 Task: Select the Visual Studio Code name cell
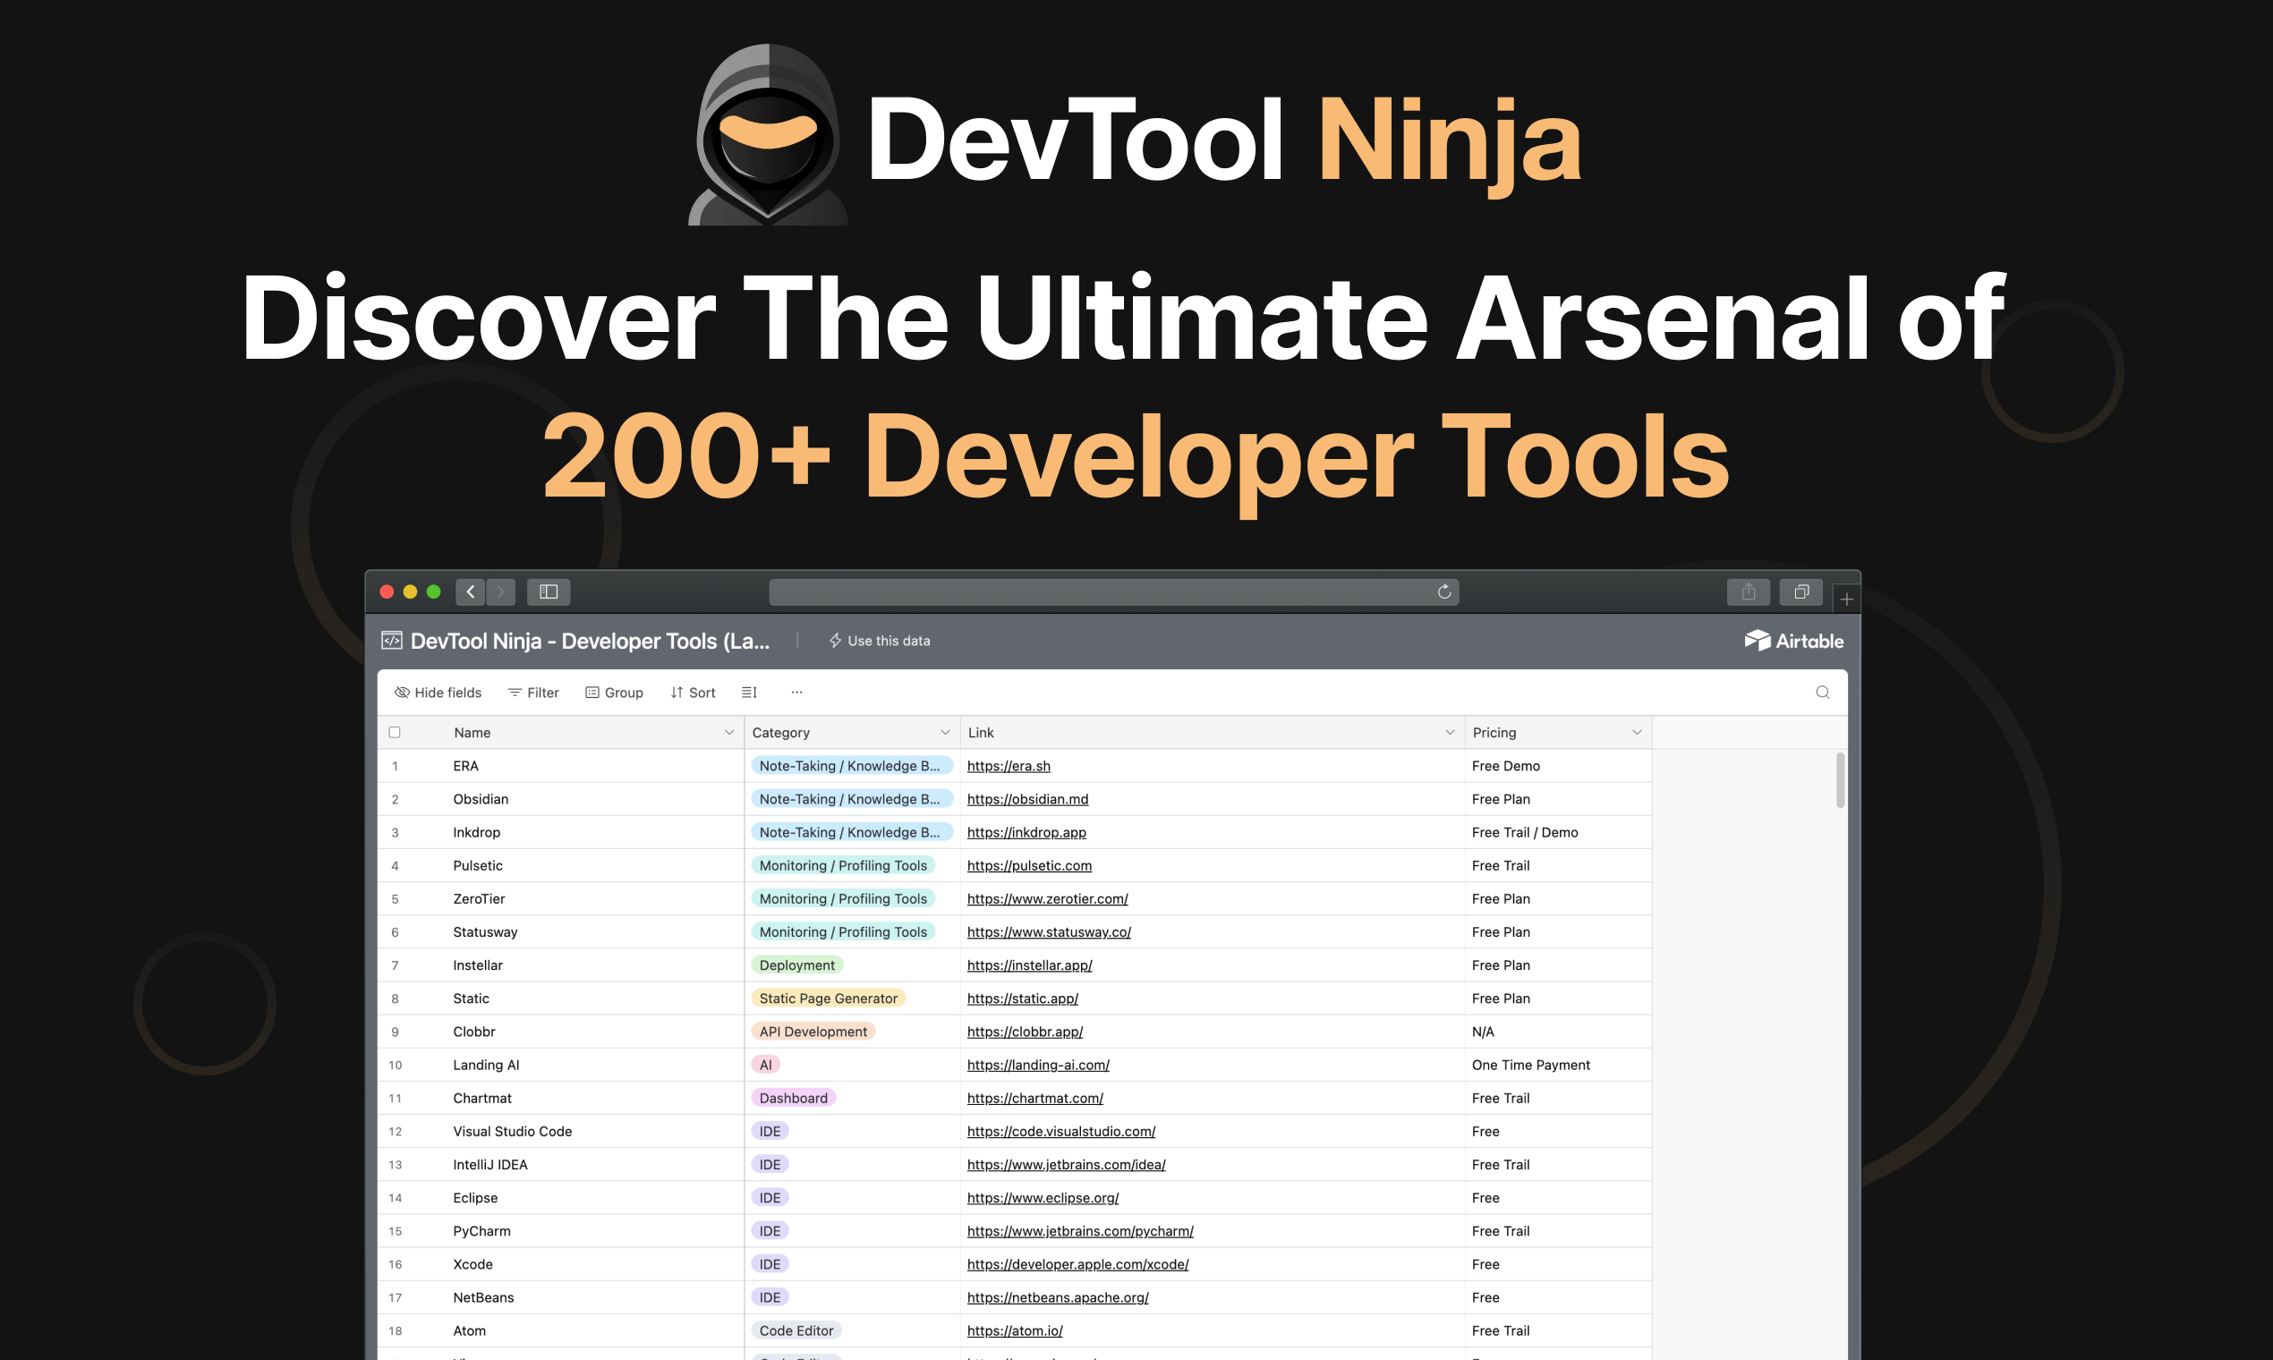pos(560,1131)
